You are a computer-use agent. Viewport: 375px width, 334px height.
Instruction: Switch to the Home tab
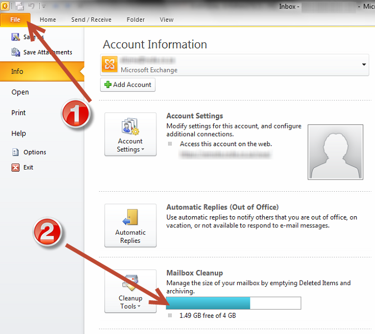point(48,19)
